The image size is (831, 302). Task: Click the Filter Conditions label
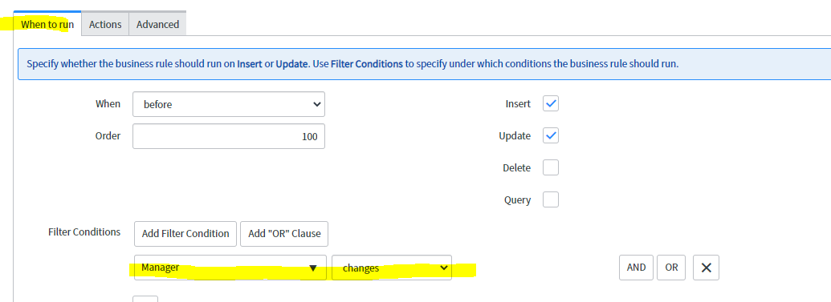coord(84,232)
